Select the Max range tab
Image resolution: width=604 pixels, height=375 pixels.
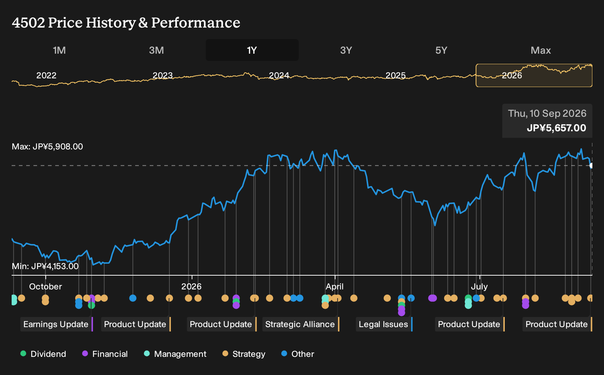pyautogui.click(x=541, y=50)
